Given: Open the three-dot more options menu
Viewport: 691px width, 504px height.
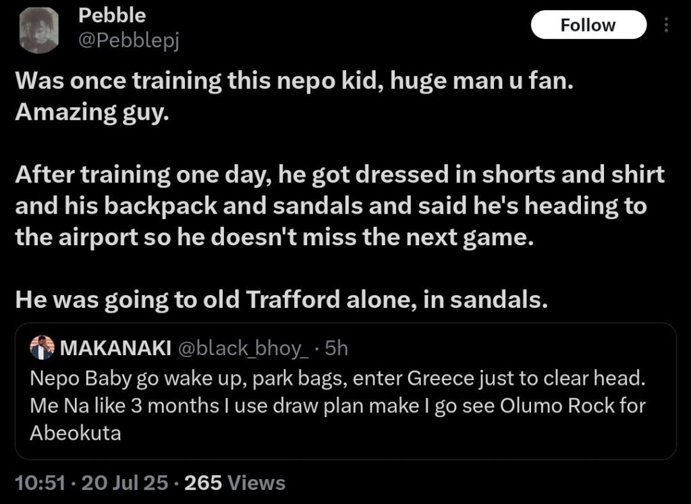Looking at the screenshot, I should pos(666,25).
